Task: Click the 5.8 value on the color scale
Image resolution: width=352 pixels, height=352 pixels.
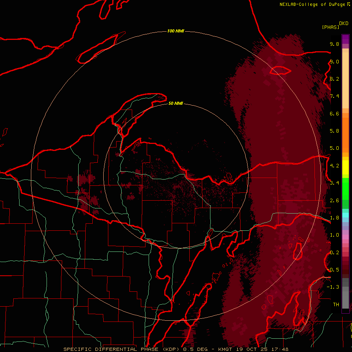Action: (334, 131)
